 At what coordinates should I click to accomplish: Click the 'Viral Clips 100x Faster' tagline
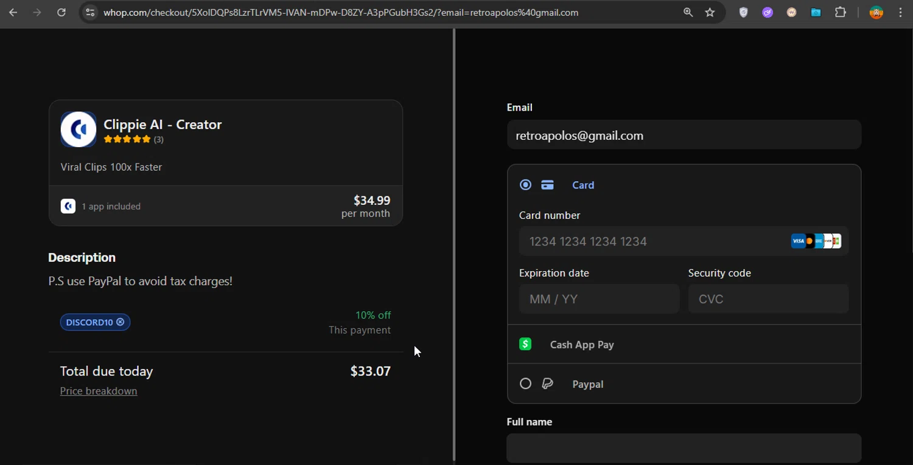click(x=111, y=167)
